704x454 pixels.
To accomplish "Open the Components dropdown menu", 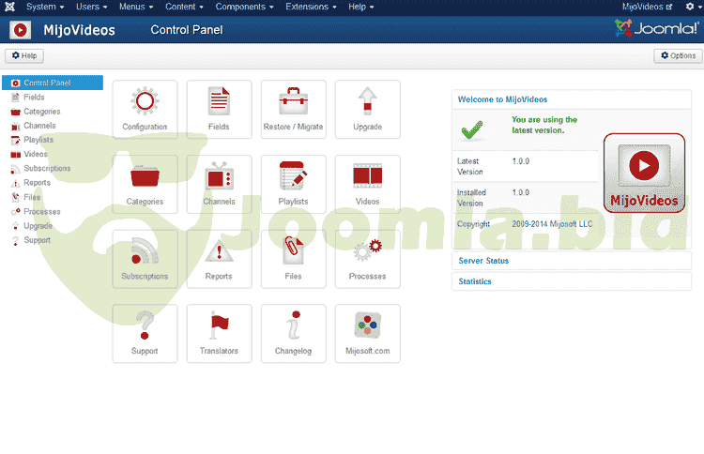I will pyautogui.click(x=244, y=7).
